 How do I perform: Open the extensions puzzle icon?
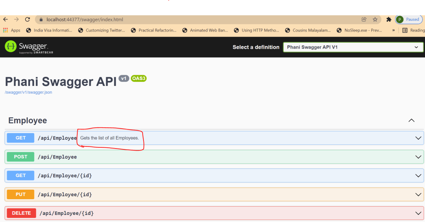tap(389, 20)
